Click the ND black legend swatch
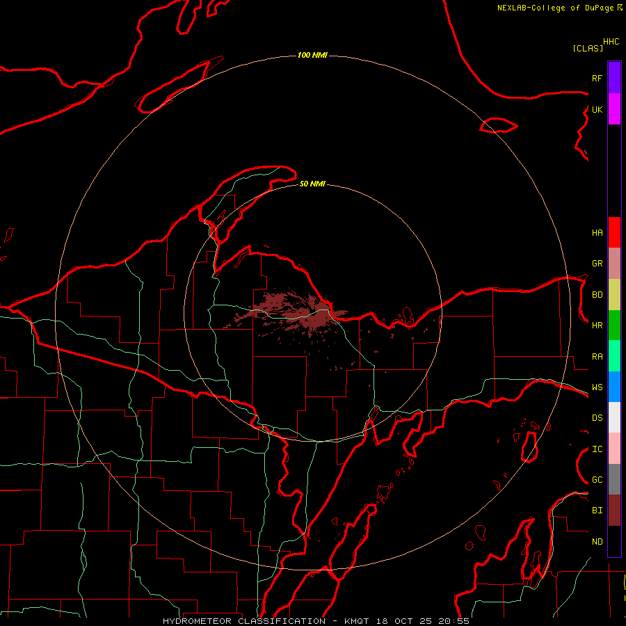 [614, 541]
